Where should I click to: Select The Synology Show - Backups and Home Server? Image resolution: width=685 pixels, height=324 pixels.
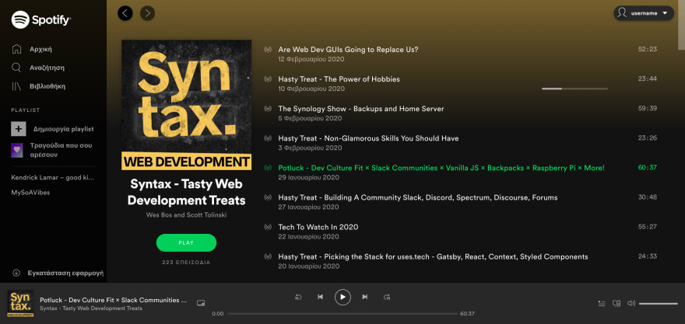[x=361, y=109]
